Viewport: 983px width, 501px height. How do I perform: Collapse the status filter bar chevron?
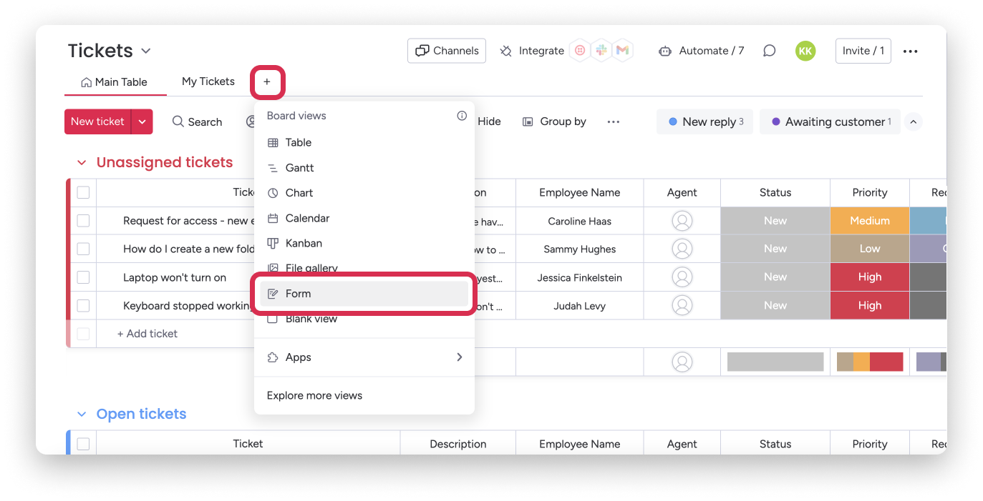click(913, 122)
